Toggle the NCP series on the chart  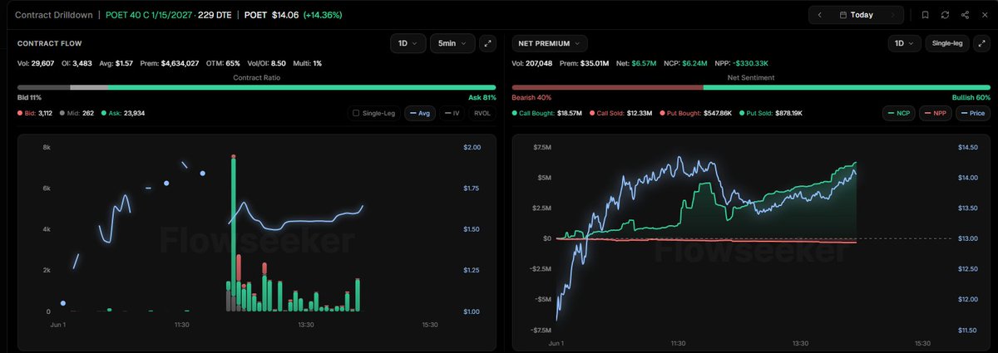coord(897,113)
